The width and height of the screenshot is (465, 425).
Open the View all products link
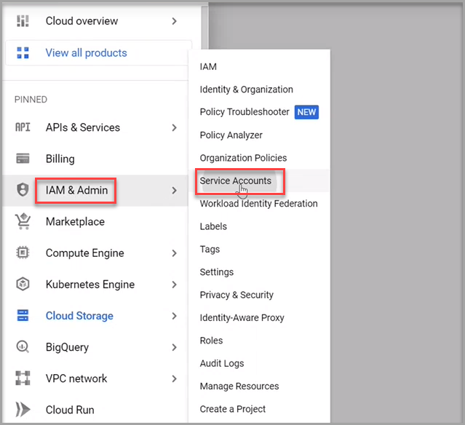pos(86,52)
